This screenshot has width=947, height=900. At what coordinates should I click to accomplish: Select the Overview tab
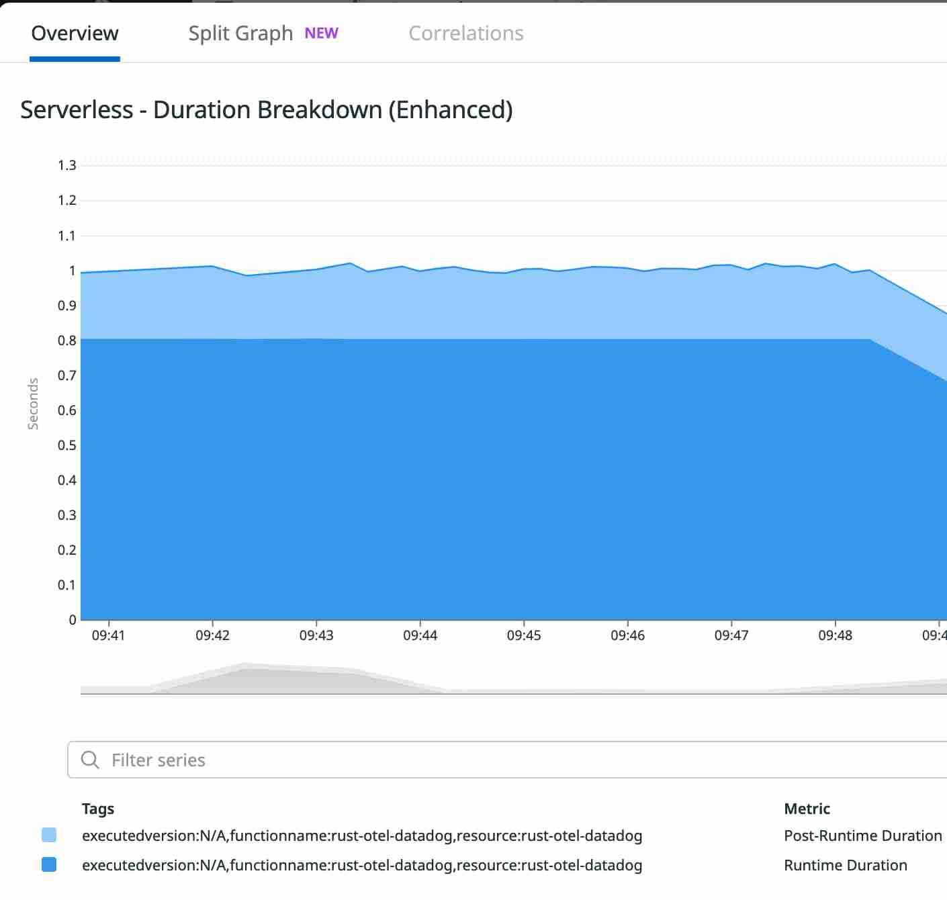click(75, 32)
